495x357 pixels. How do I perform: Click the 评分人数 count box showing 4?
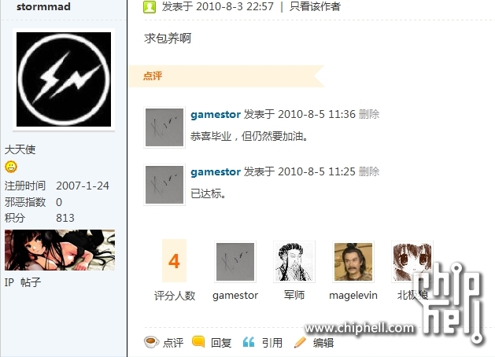(174, 261)
